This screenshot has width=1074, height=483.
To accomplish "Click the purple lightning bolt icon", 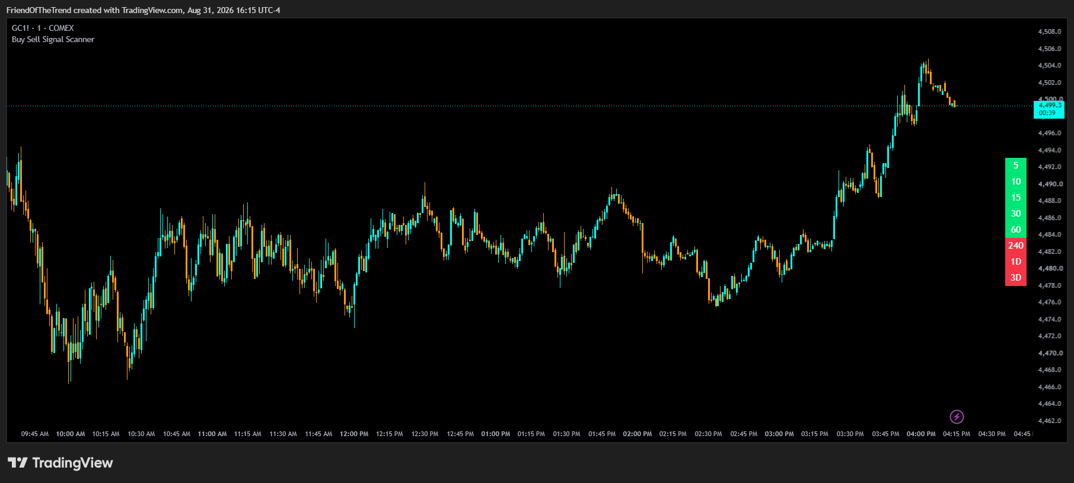I will (957, 417).
